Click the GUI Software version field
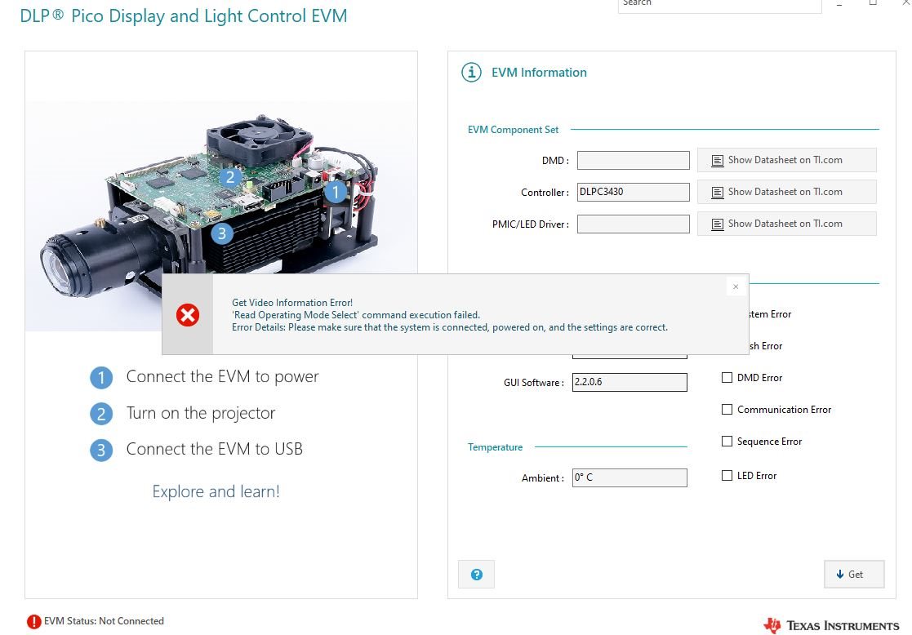The height and width of the screenshot is (635, 912). [x=630, y=382]
